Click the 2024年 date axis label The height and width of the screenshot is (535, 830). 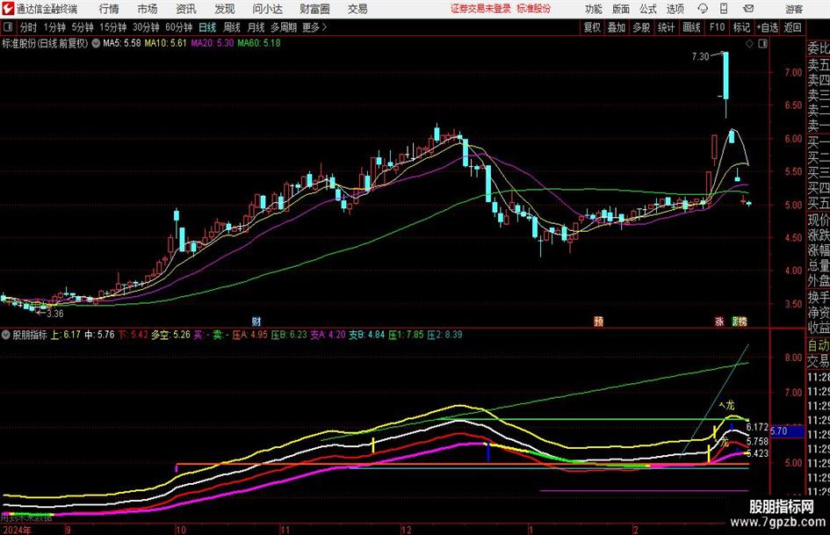click(x=17, y=530)
